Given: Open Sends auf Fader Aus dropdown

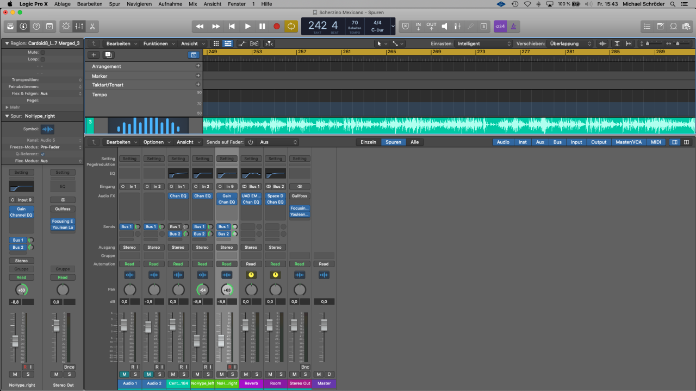Looking at the screenshot, I should [278, 142].
